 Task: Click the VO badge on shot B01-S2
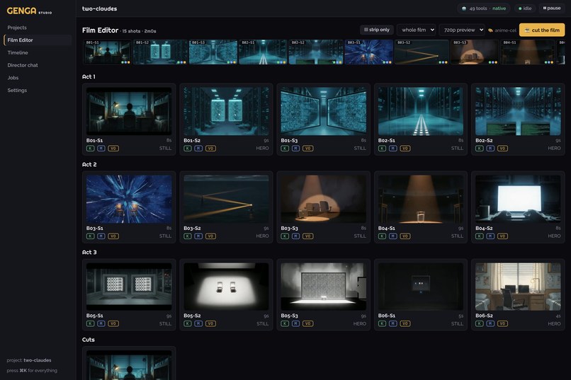(x=210, y=149)
